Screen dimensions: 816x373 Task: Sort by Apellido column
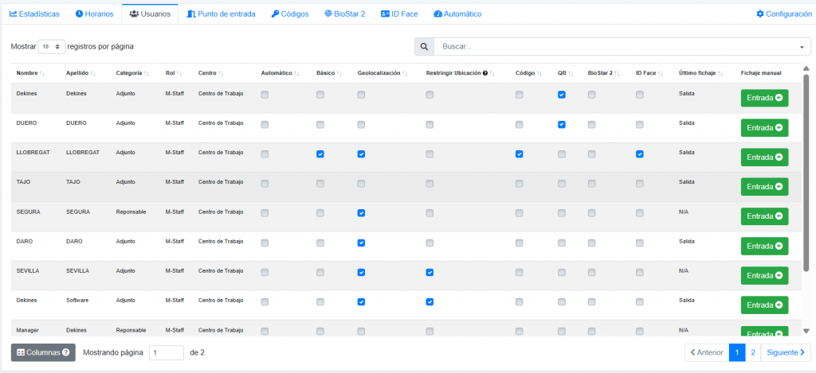tap(80, 73)
